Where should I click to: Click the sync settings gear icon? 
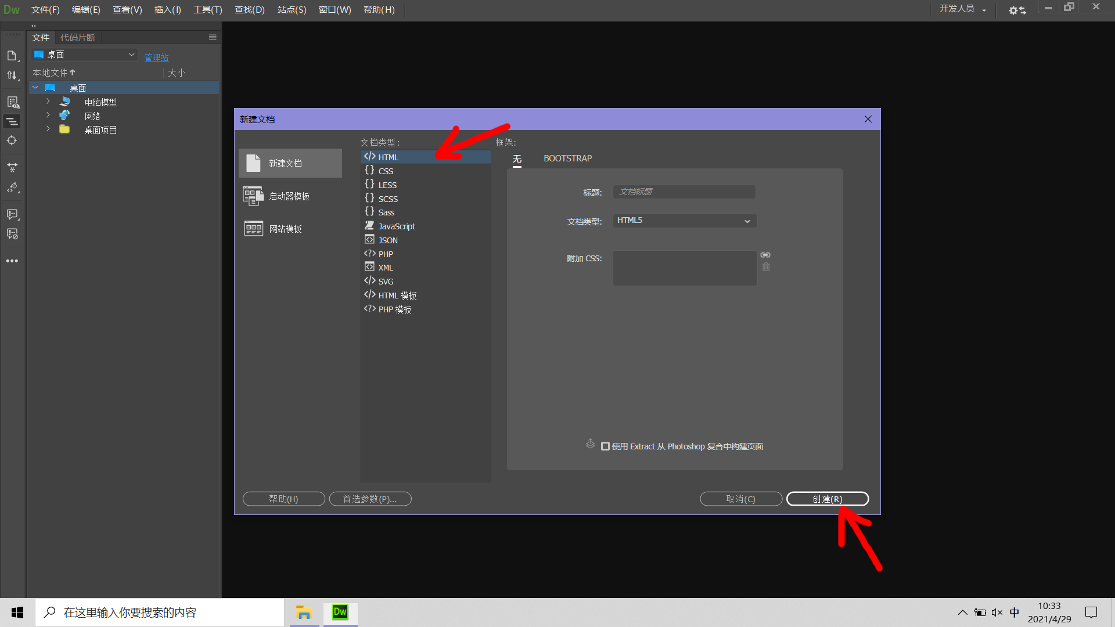(1017, 10)
